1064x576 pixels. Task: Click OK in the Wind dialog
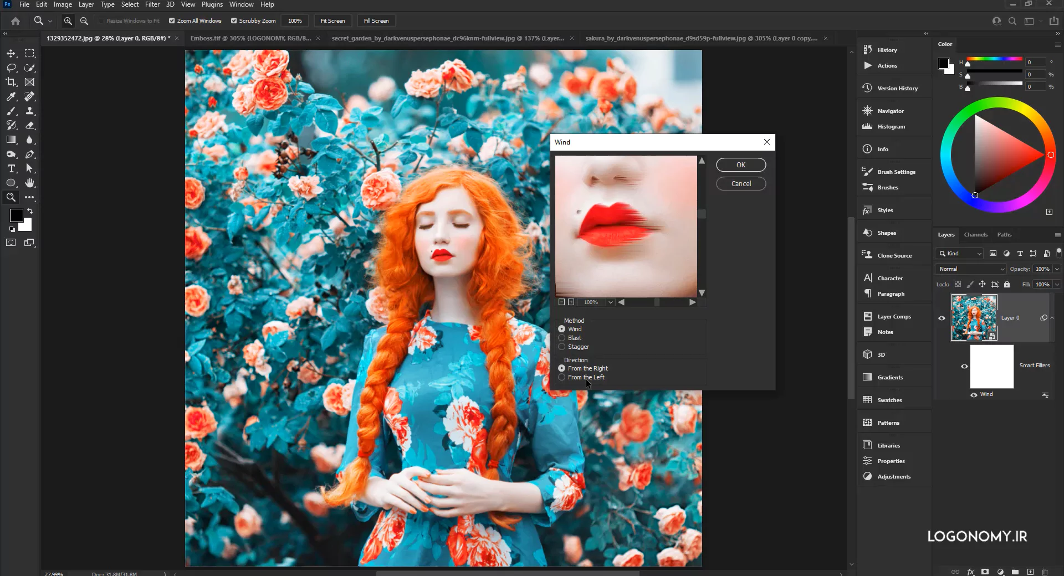pyautogui.click(x=741, y=165)
